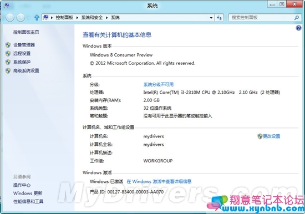Click the 2.00 GB RAM value
The height and width of the screenshot is (214, 305).
151,100
